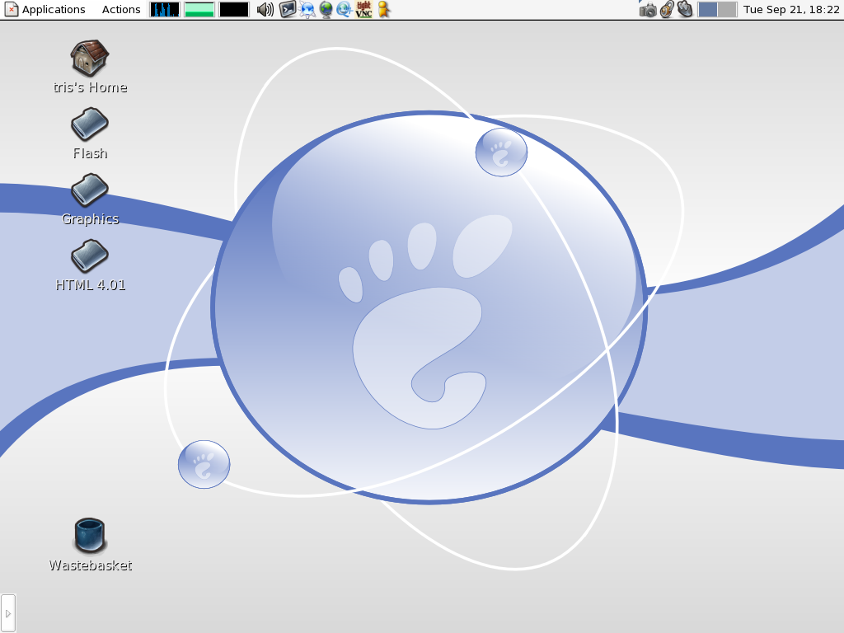Image resolution: width=844 pixels, height=633 pixels.
Task: Switch to the second gray workspace
Action: [727, 9]
